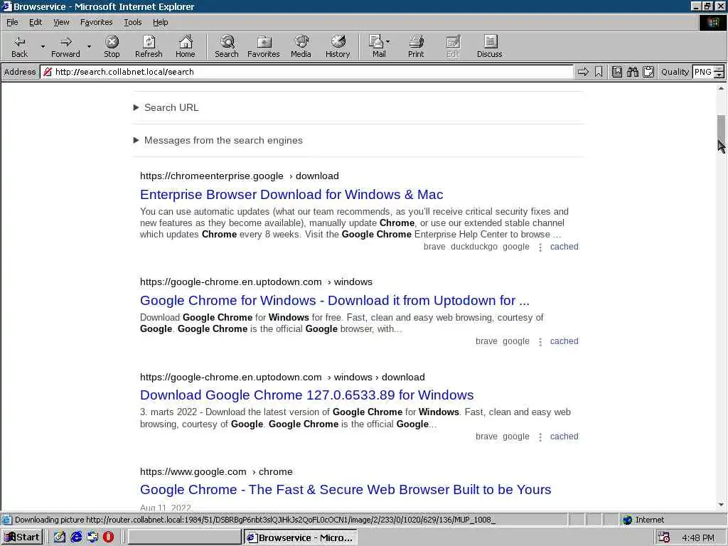Open the Help menu

(x=160, y=22)
